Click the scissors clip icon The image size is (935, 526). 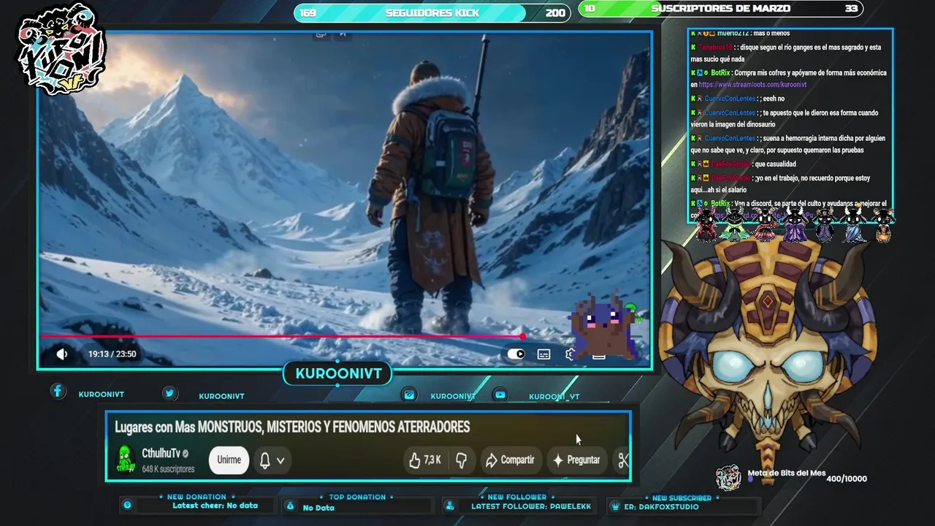click(x=623, y=460)
